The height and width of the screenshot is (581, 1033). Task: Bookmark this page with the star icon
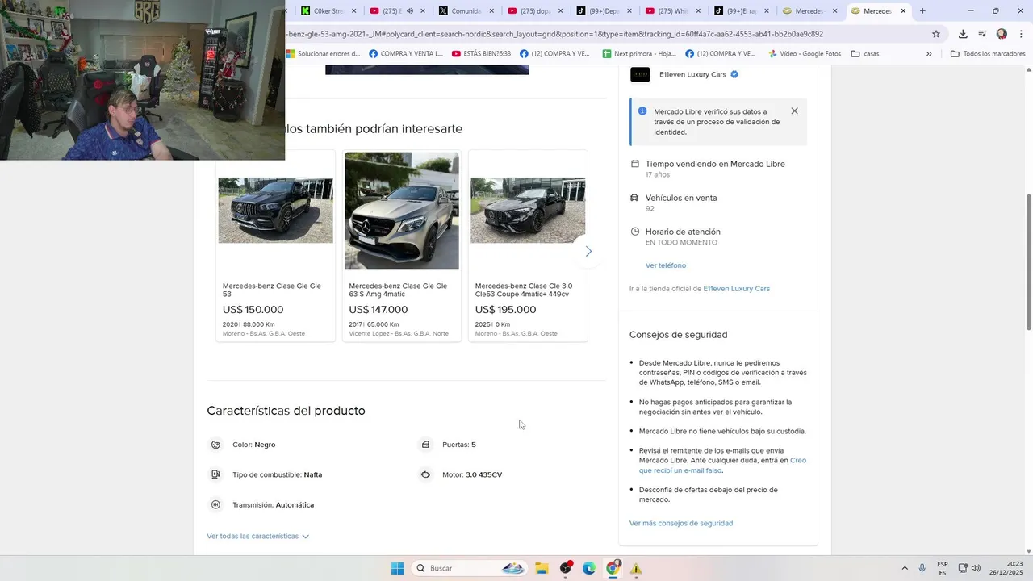coord(936,34)
